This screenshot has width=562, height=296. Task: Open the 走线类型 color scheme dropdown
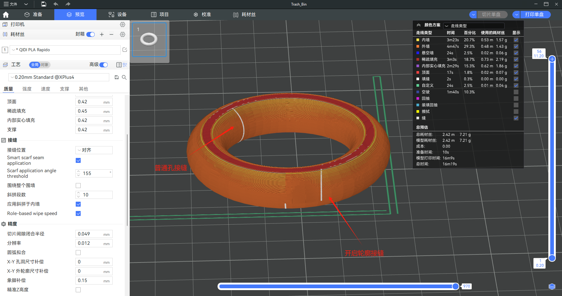474,26
